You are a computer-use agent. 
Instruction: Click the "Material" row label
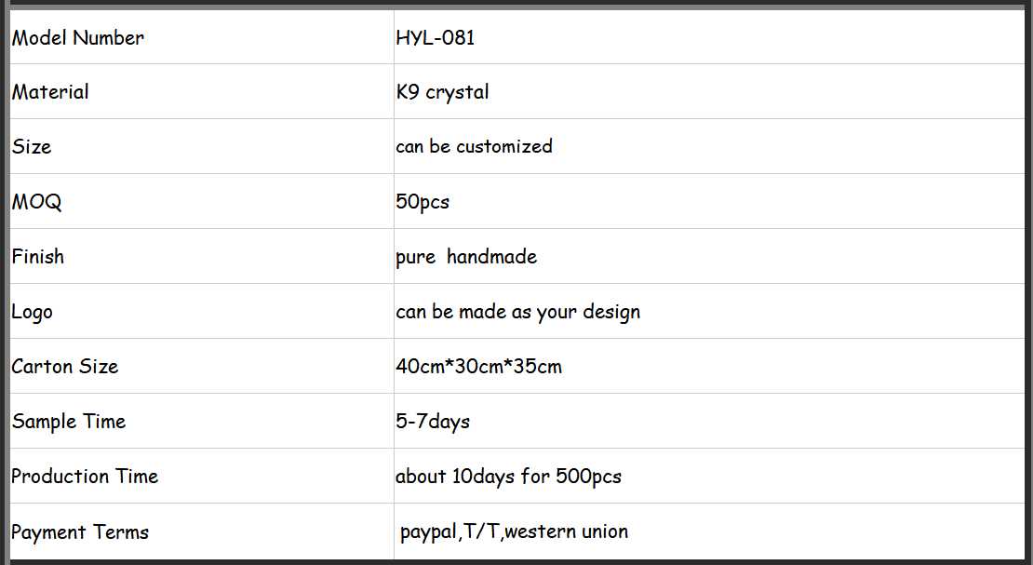[51, 92]
